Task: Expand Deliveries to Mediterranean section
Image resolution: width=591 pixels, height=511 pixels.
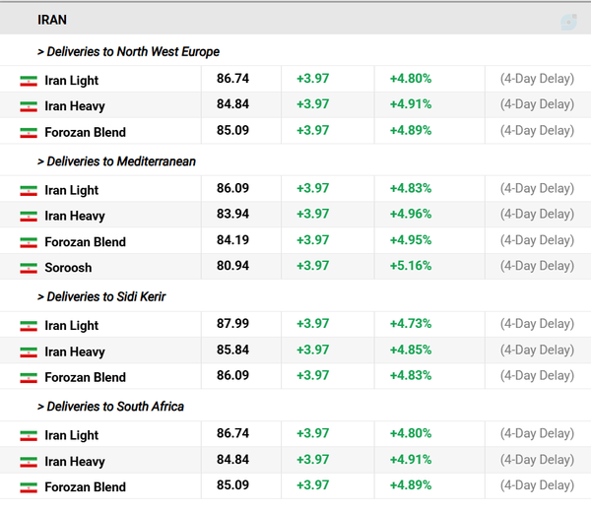Action: click(x=116, y=161)
